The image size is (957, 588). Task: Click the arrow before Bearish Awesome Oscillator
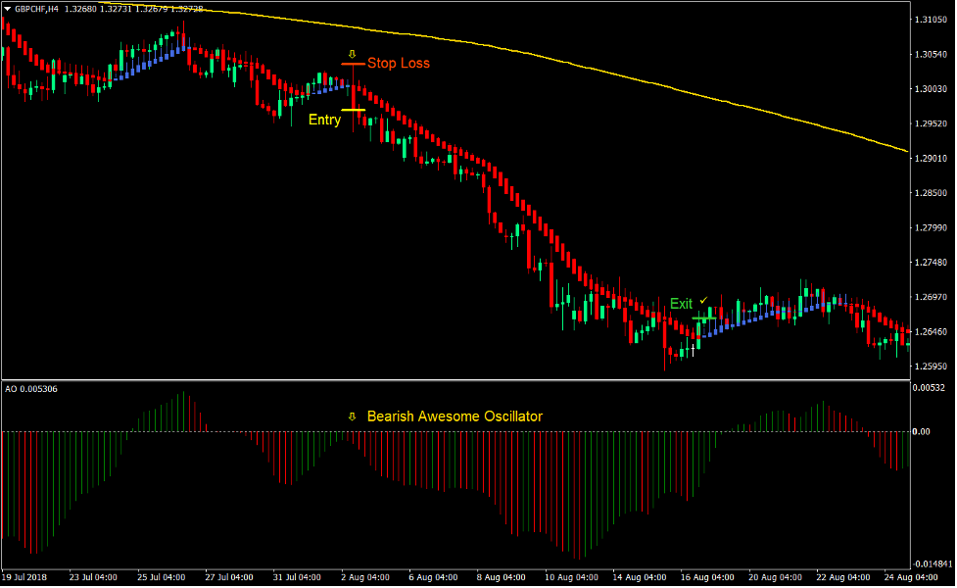pos(351,416)
